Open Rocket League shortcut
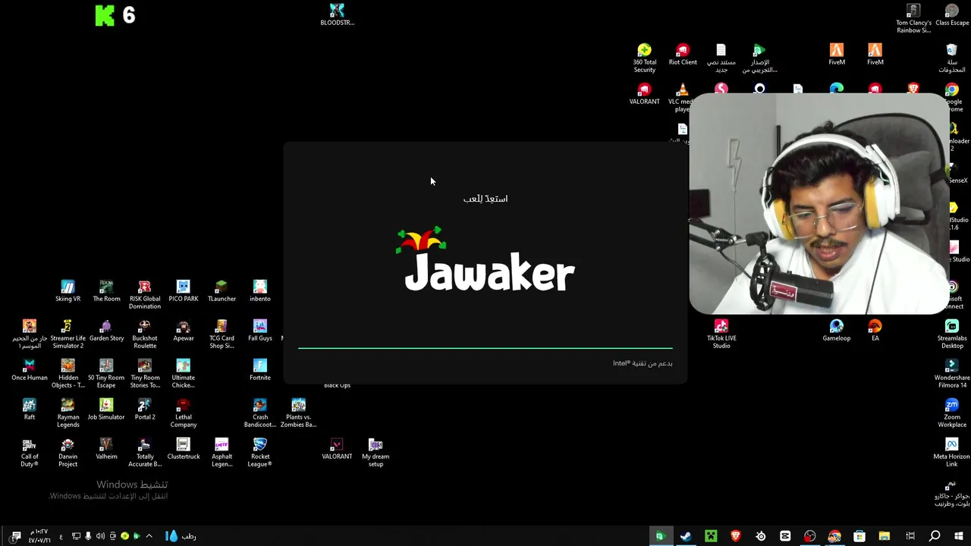Image resolution: width=971 pixels, height=546 pixels. 260,452
